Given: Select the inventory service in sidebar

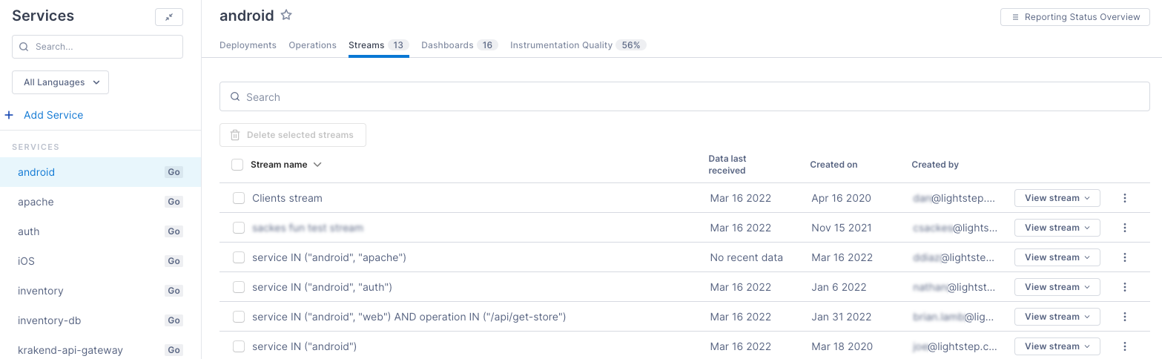Looking at the screenshot, I should click(41, 291).
